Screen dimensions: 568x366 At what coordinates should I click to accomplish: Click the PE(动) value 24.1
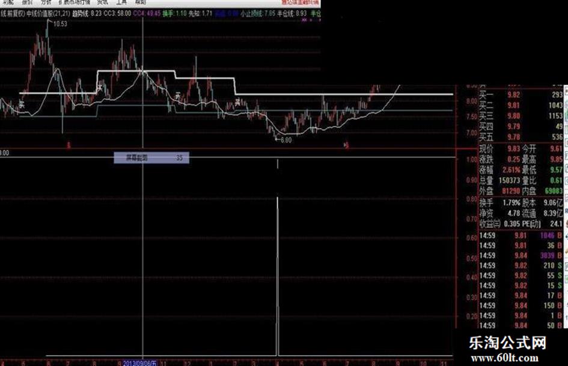[x=556, y=224]
